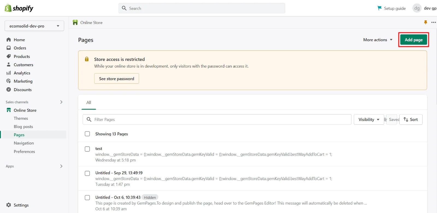Expand Apps section chevron
The height and width of the screenshot is (213, 437).
(61, 166)
